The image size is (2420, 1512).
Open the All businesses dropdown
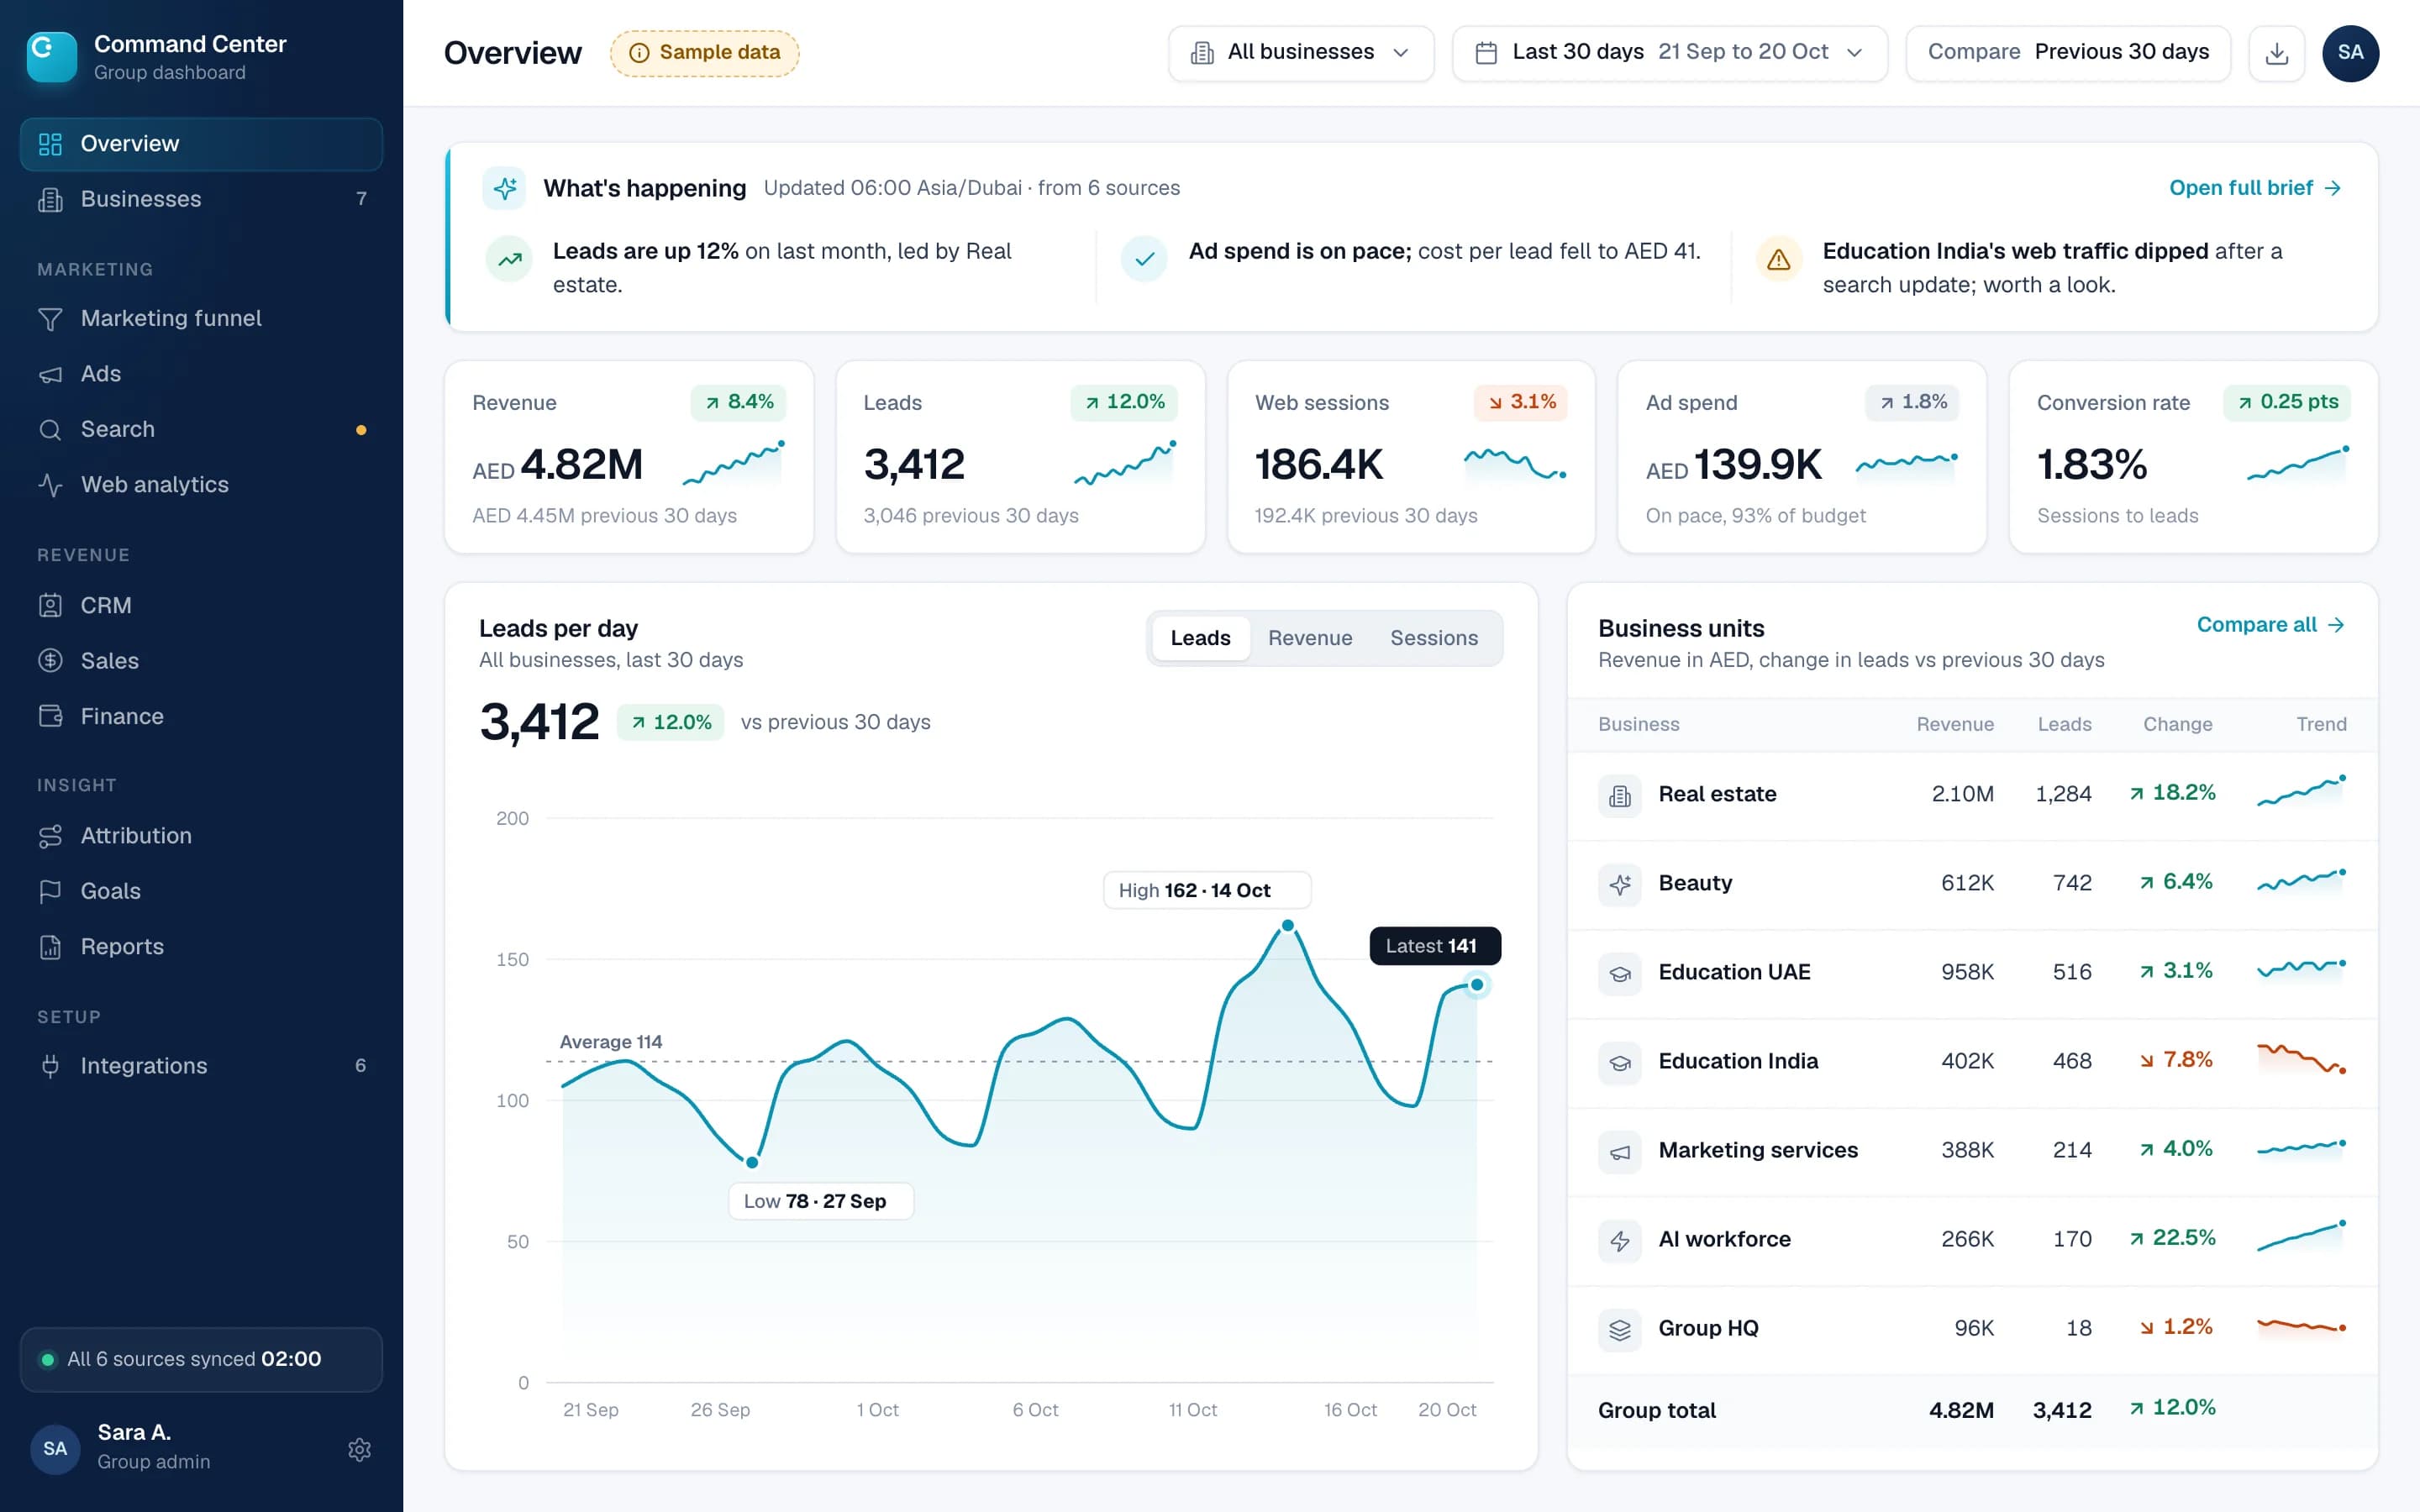pos(1300,53)
